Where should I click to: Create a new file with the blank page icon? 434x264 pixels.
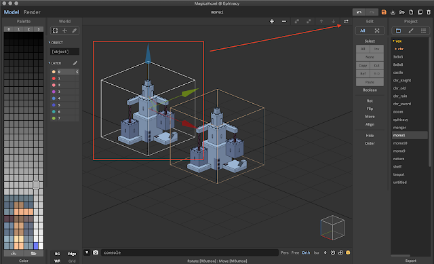coord(411,12)
